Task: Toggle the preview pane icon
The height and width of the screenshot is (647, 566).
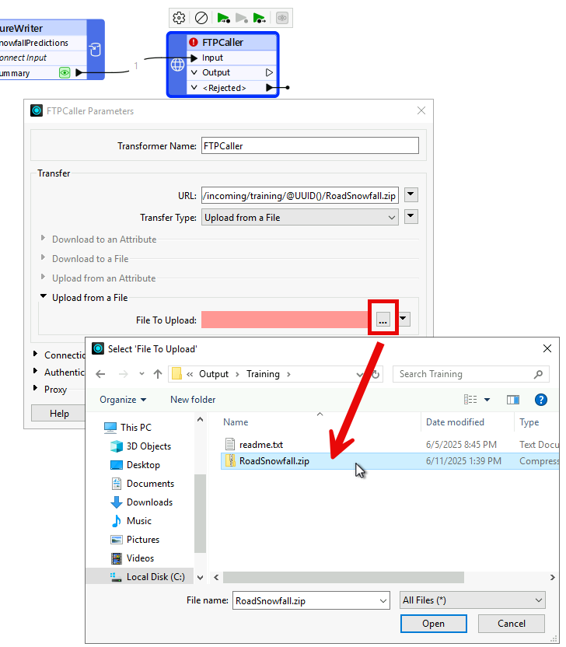Action: coord(513,400)
